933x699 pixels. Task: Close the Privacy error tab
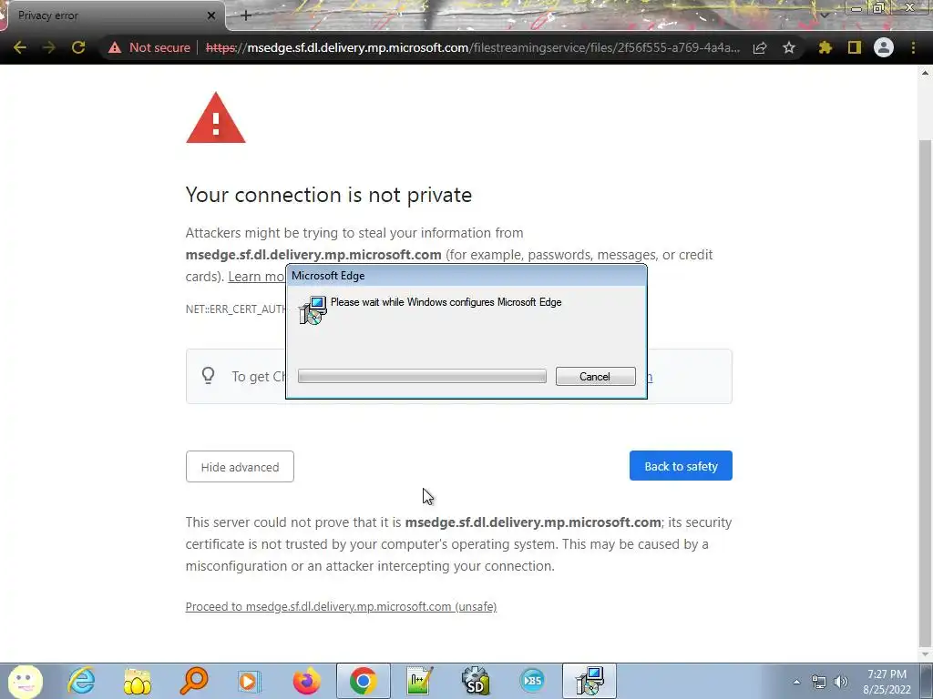coord(211,15)
